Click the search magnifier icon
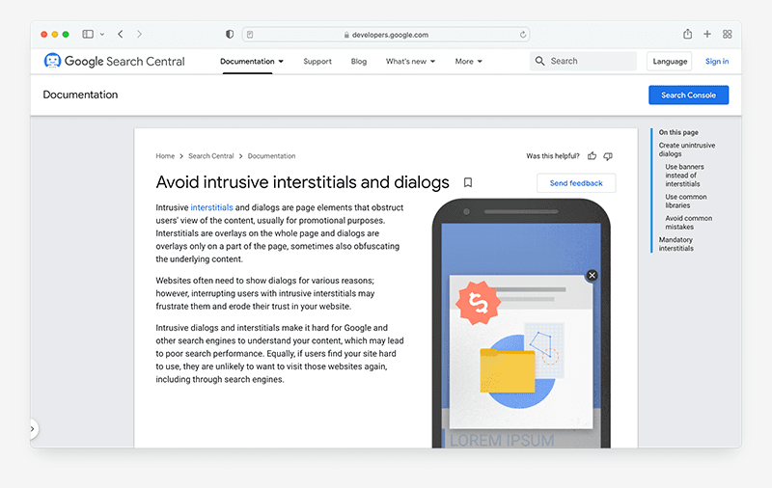 pos(540,61)
